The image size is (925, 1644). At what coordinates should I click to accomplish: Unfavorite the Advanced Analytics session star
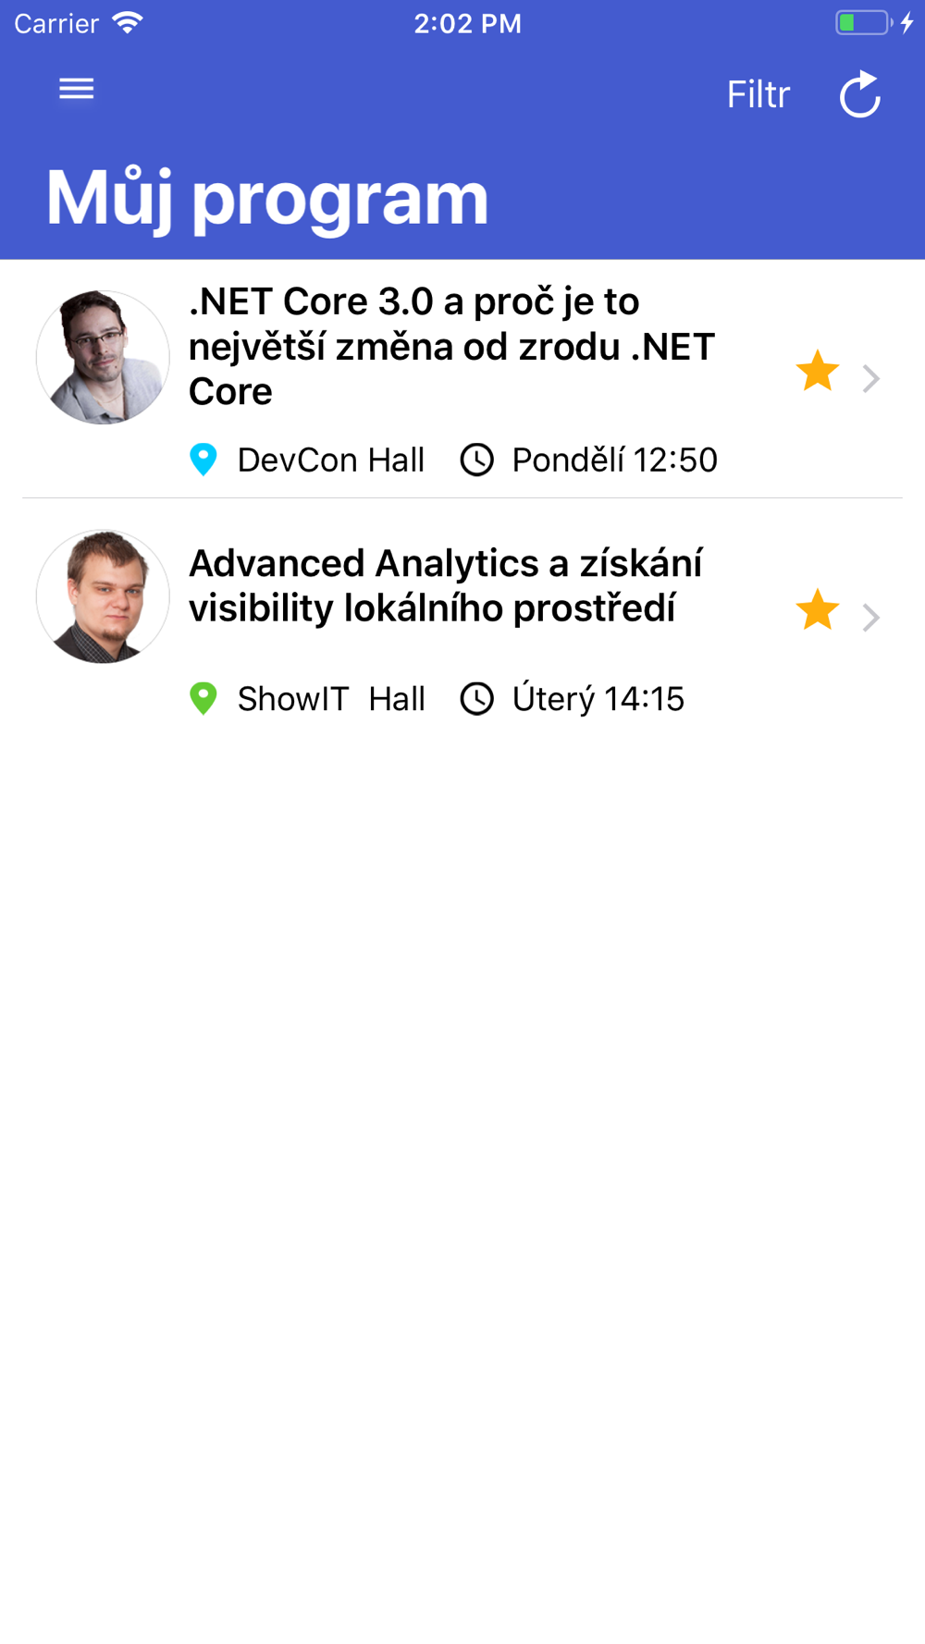click(818, 610)
